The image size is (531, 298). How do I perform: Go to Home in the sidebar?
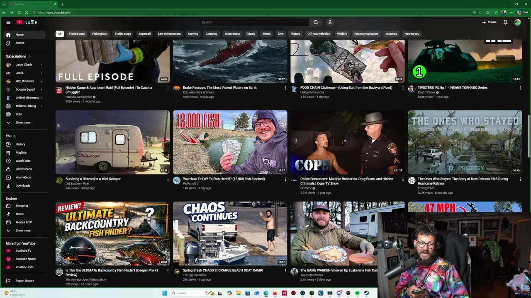click(x=25, y=35)
